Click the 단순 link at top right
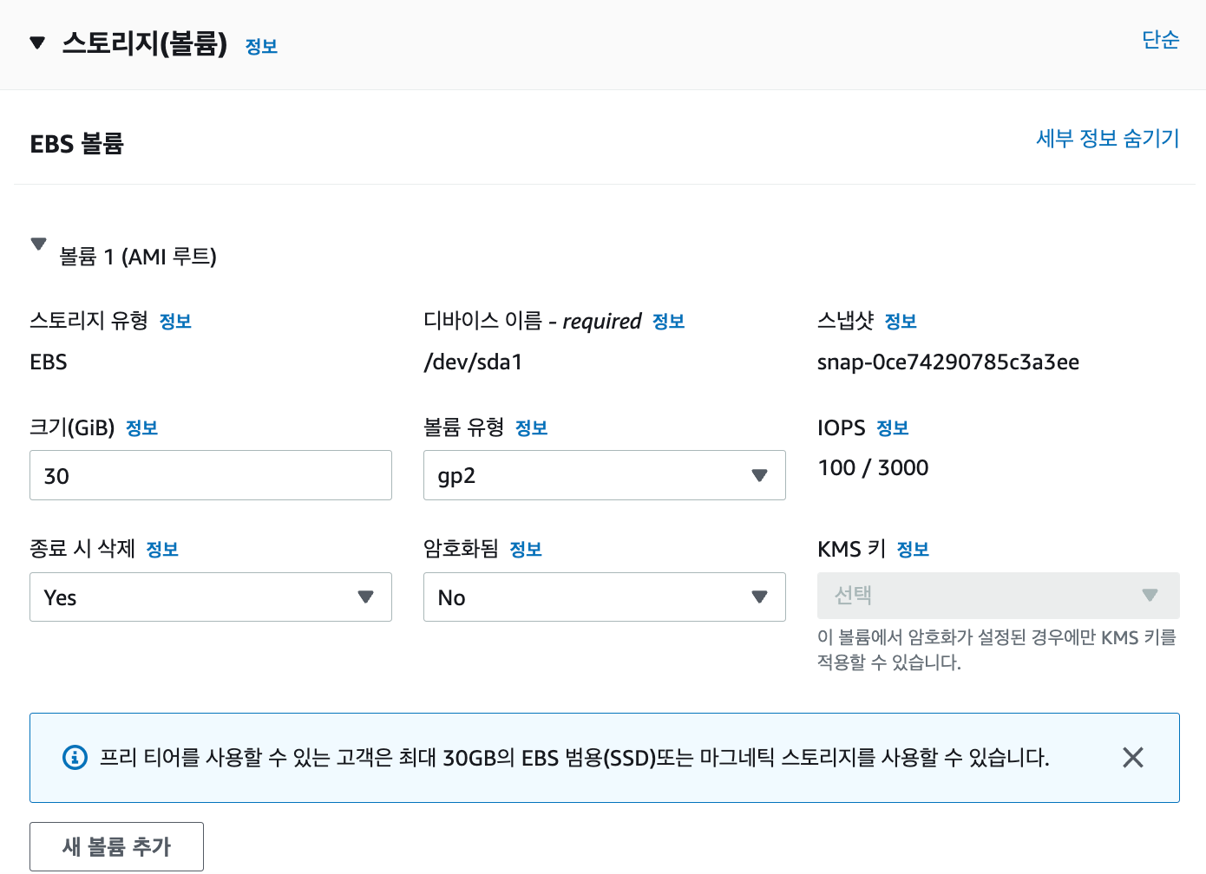The image size is (1206, 874). click(1161, 40)
